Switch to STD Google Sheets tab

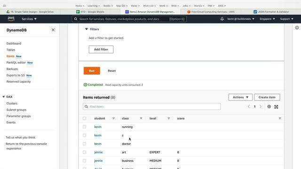[x=90, y=12]
